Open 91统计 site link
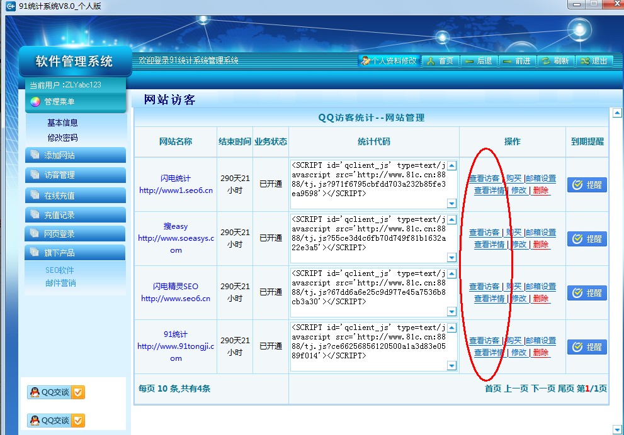This screenshot has width=624, height=435. pyautogui.click(x=176, y=346)
